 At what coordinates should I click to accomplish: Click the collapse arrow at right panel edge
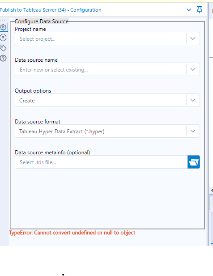(212, 190)
